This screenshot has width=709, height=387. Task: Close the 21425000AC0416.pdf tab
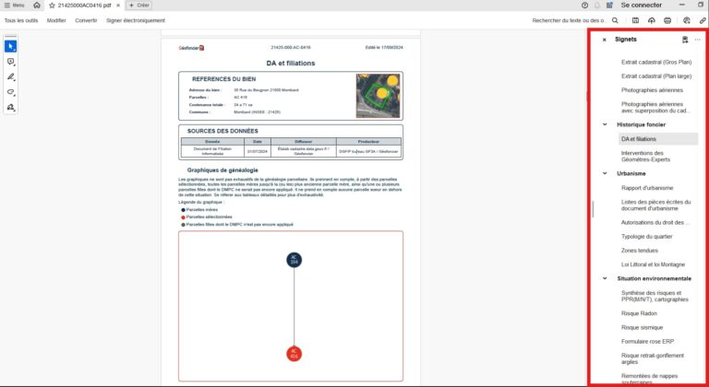(118, 6)
